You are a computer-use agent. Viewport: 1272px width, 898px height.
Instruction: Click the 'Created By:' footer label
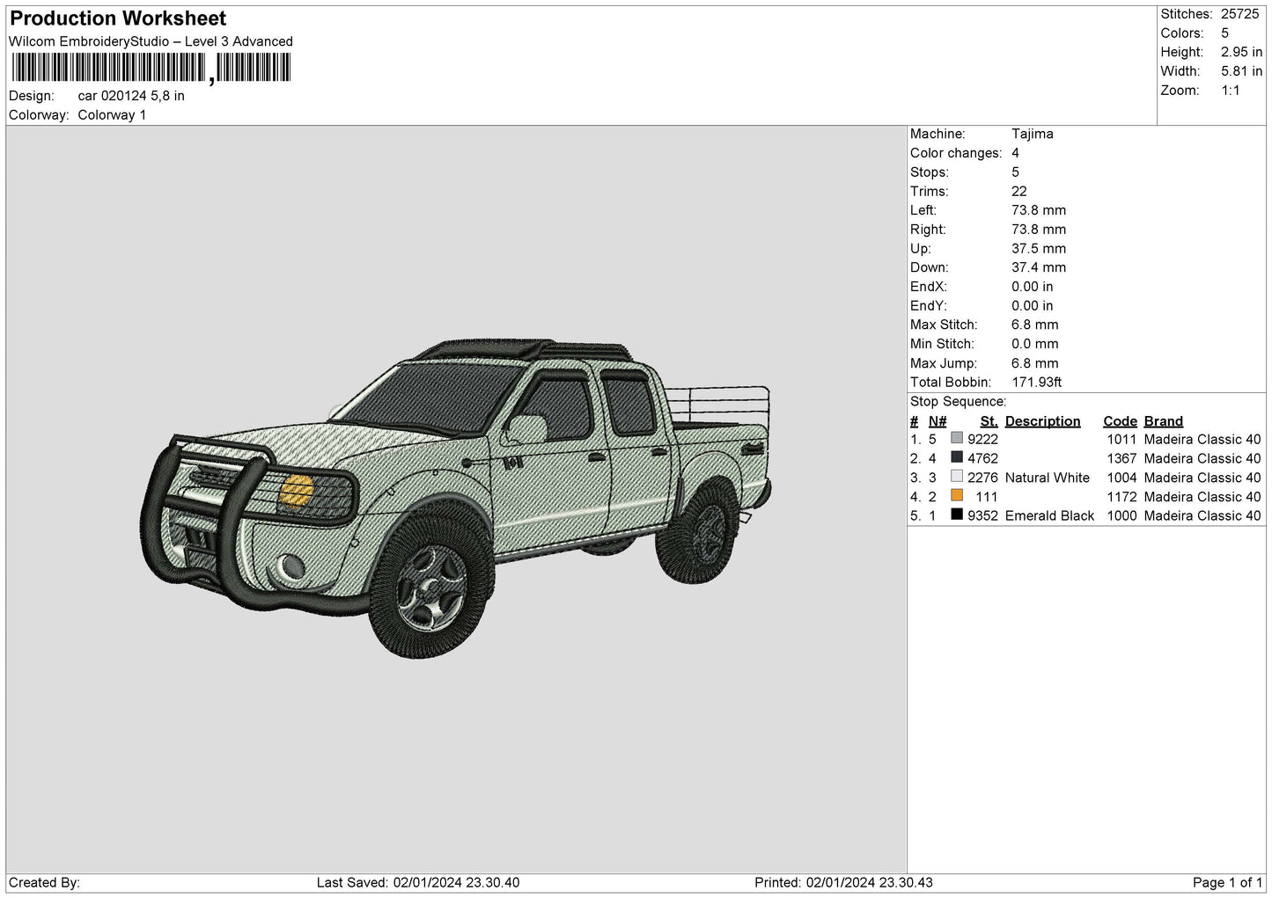[44, 883]
